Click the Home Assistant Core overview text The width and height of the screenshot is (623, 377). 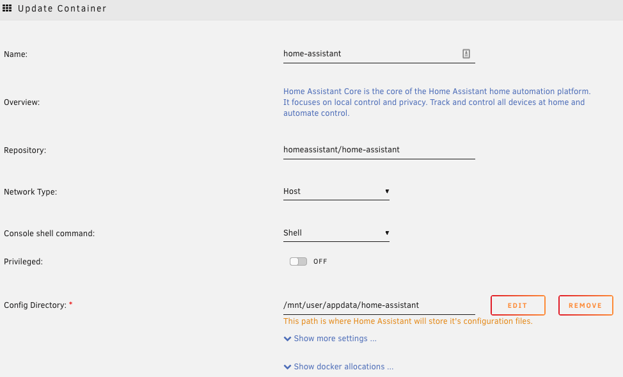pos(437,102)
